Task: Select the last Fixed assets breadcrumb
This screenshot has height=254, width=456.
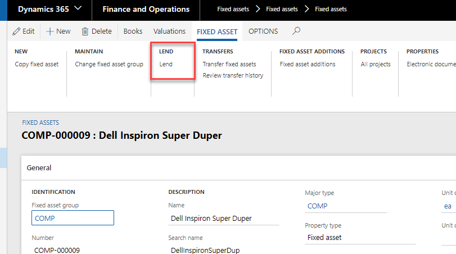Action: point(331,10)
